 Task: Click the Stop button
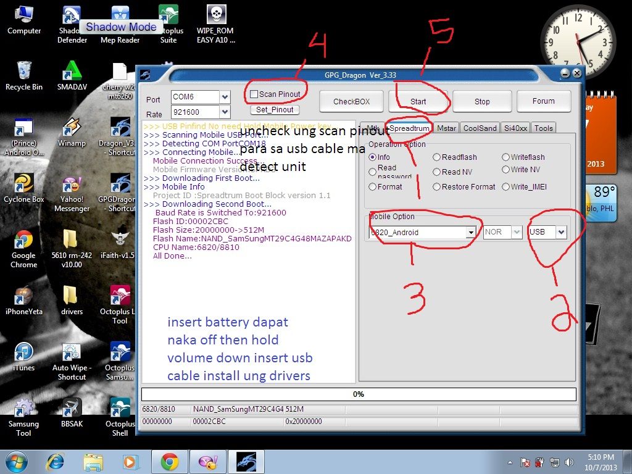tap(482, 101)
